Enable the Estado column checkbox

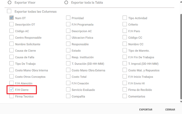[68, 51]
